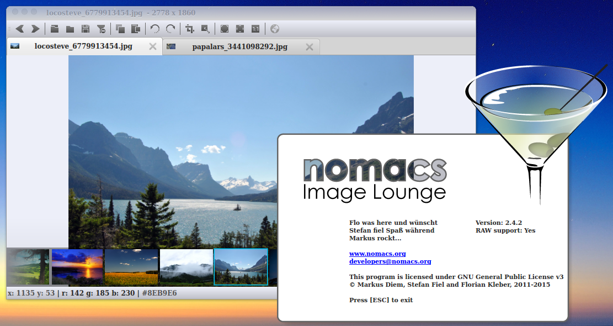Open the resize image tool icon
Screen dimensions: 613x326
[205, 29]
